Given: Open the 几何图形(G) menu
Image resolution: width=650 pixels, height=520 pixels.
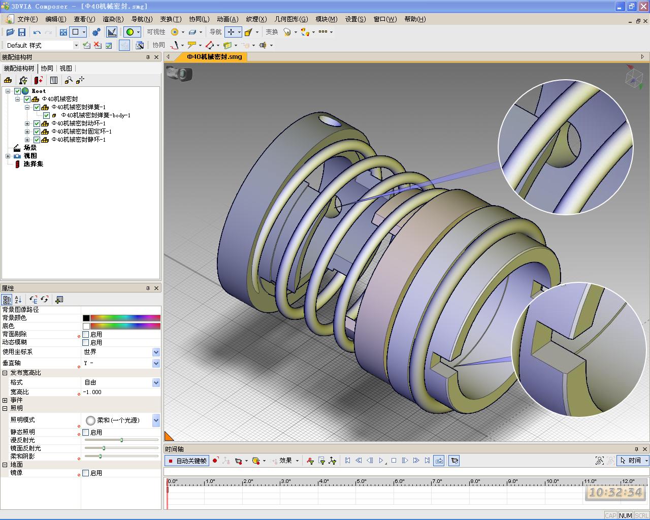Looking at the screenshot, I should [291, 19].
